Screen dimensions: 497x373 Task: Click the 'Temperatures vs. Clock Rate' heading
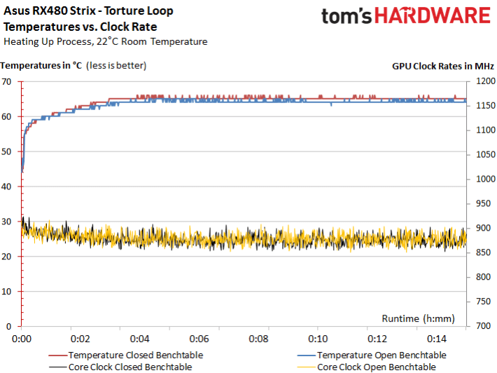point(80,27)
